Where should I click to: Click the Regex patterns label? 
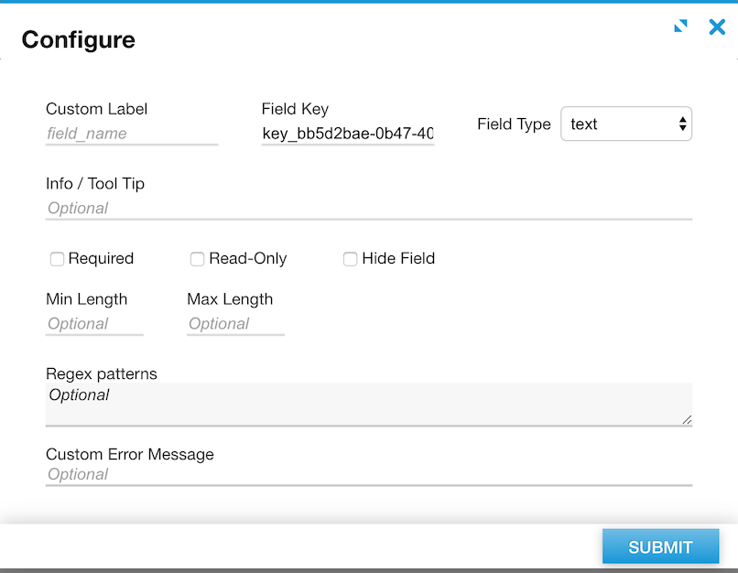[102, 373]
